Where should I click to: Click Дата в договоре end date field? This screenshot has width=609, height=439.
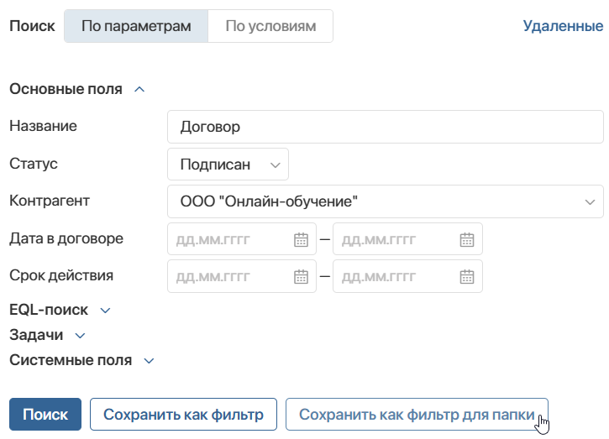pyautogui.click(x=407, y=239)
